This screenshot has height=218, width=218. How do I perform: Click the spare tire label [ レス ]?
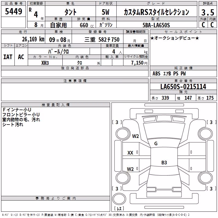[119, 208]
